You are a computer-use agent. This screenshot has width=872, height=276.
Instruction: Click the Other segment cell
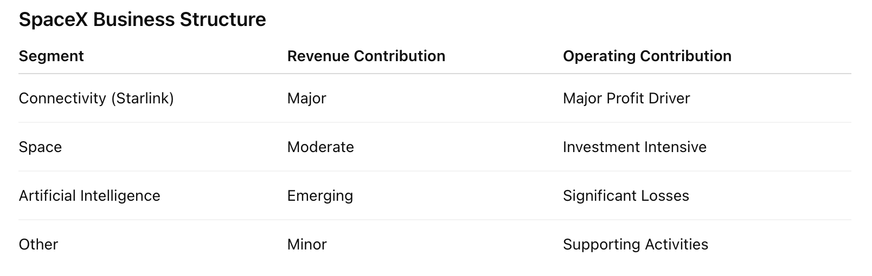tap(38, 245)
